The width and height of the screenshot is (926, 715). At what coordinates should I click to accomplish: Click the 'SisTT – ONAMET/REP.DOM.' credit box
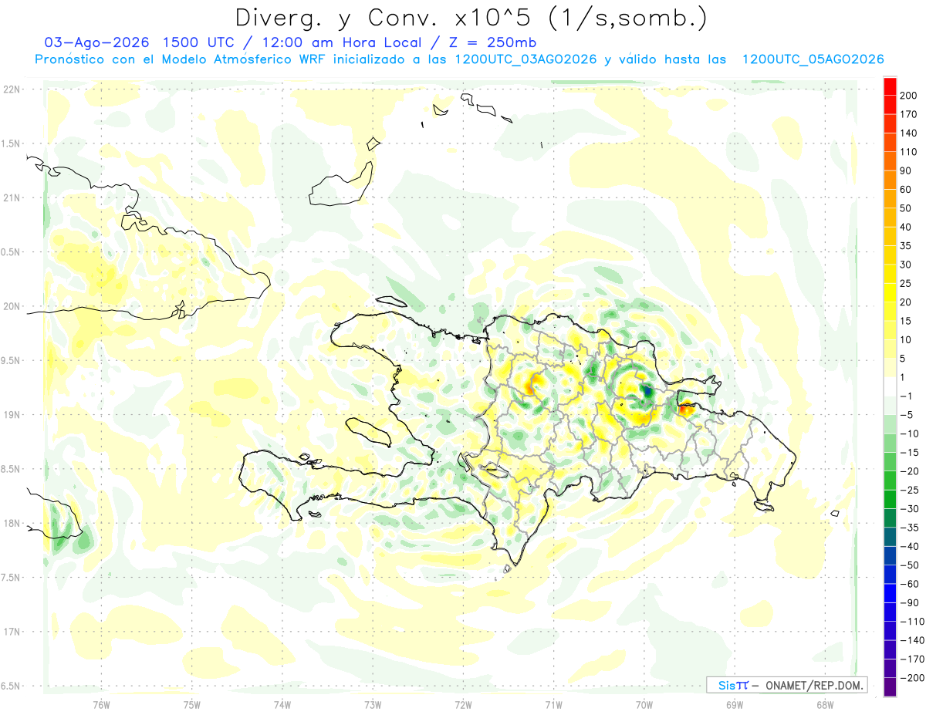click(787, 685)
